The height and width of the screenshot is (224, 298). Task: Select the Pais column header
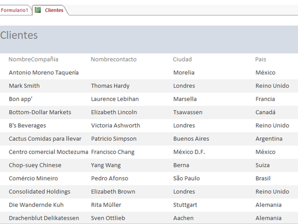[261, 59]
